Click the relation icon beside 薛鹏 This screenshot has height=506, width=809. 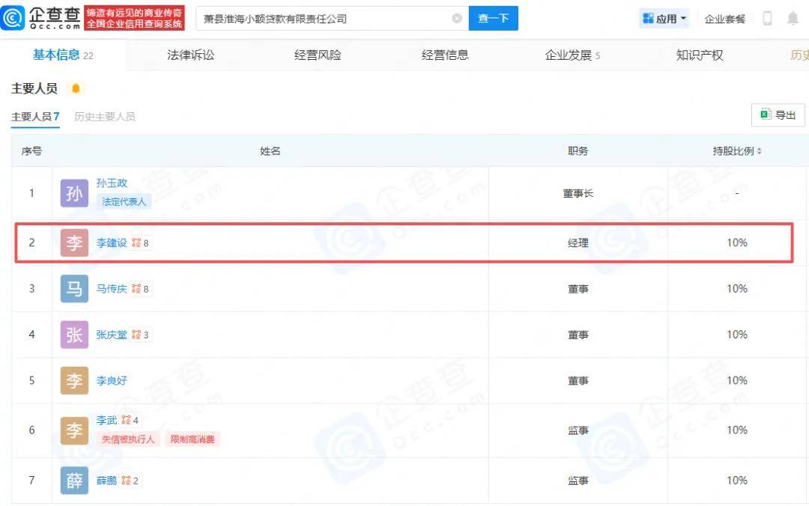(126, 481)
